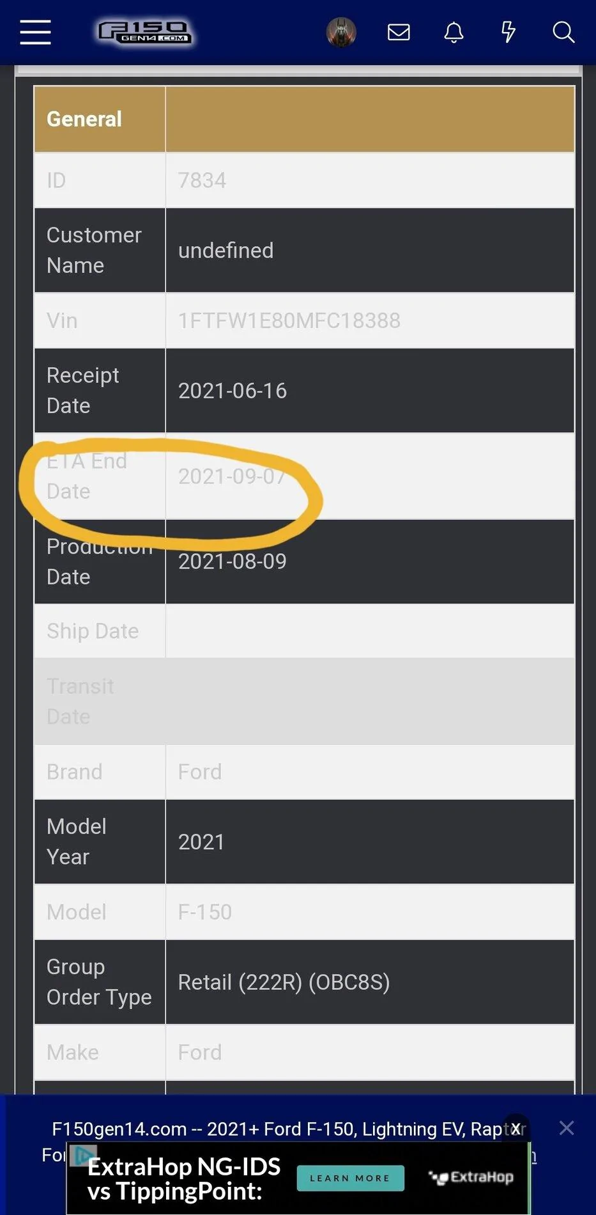Select the General table header
596x1215 pixels.
(84, 119)
